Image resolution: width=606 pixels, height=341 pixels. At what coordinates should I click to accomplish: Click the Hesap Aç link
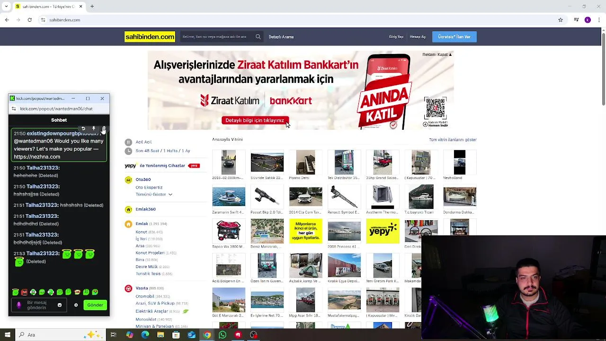(418, 37)
